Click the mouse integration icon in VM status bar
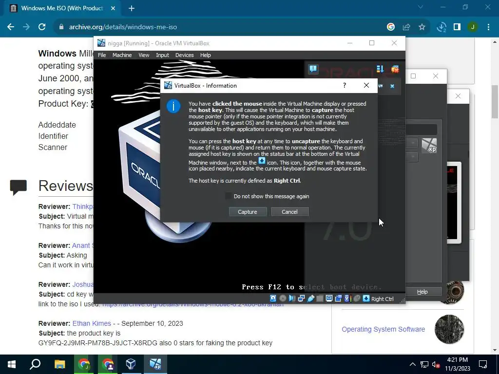Image resolution: width=499 pixels, height=374 pixels. pyautogui.click(x=357, y=299)
